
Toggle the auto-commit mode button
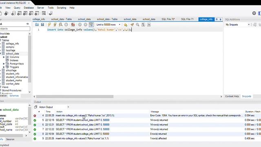[91, 24]
